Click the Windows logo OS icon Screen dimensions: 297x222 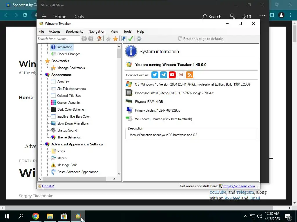129,84
